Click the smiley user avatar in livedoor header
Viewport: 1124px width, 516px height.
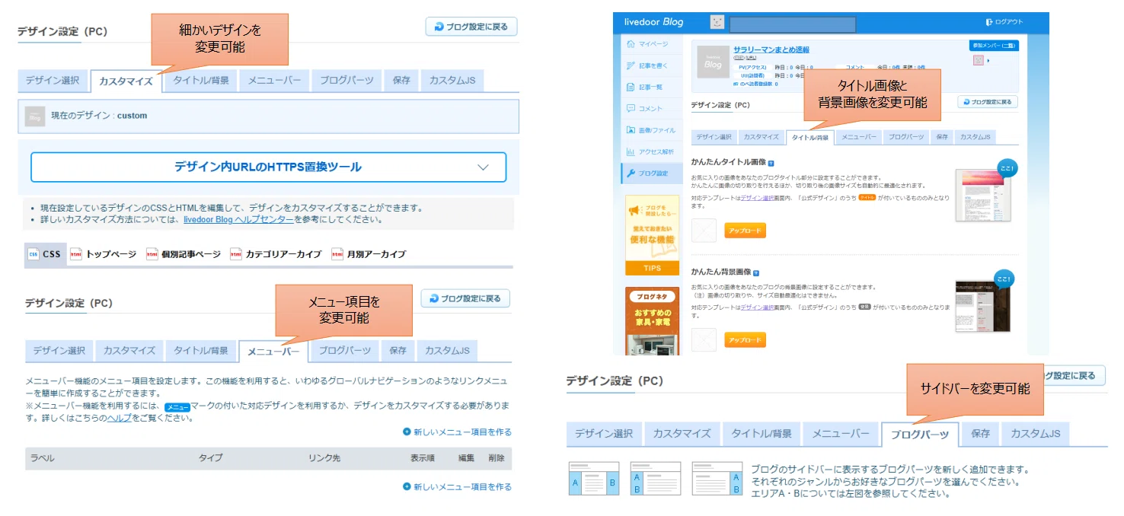717,22
